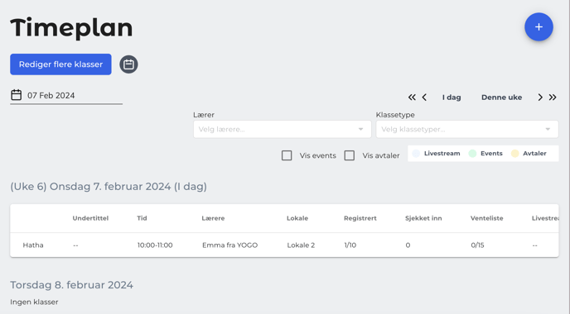This screenshot has height=314, width=570.
Task: Click the Events legend green dot
Action: (472, 154)
